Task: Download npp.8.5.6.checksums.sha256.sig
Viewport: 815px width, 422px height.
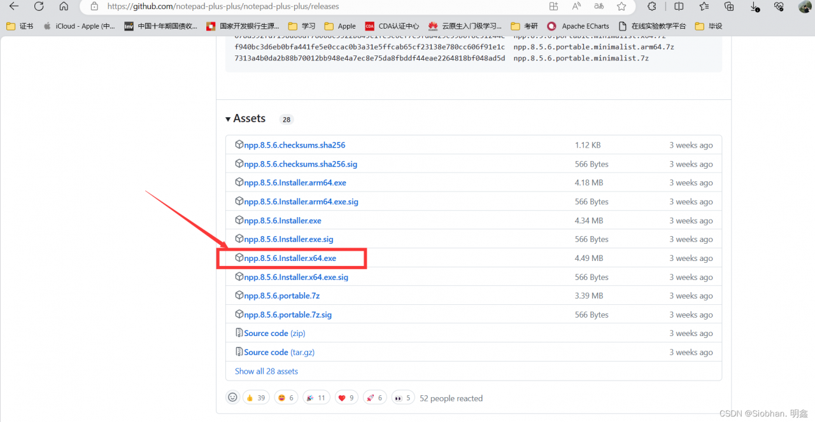Action: pos(301,164)
